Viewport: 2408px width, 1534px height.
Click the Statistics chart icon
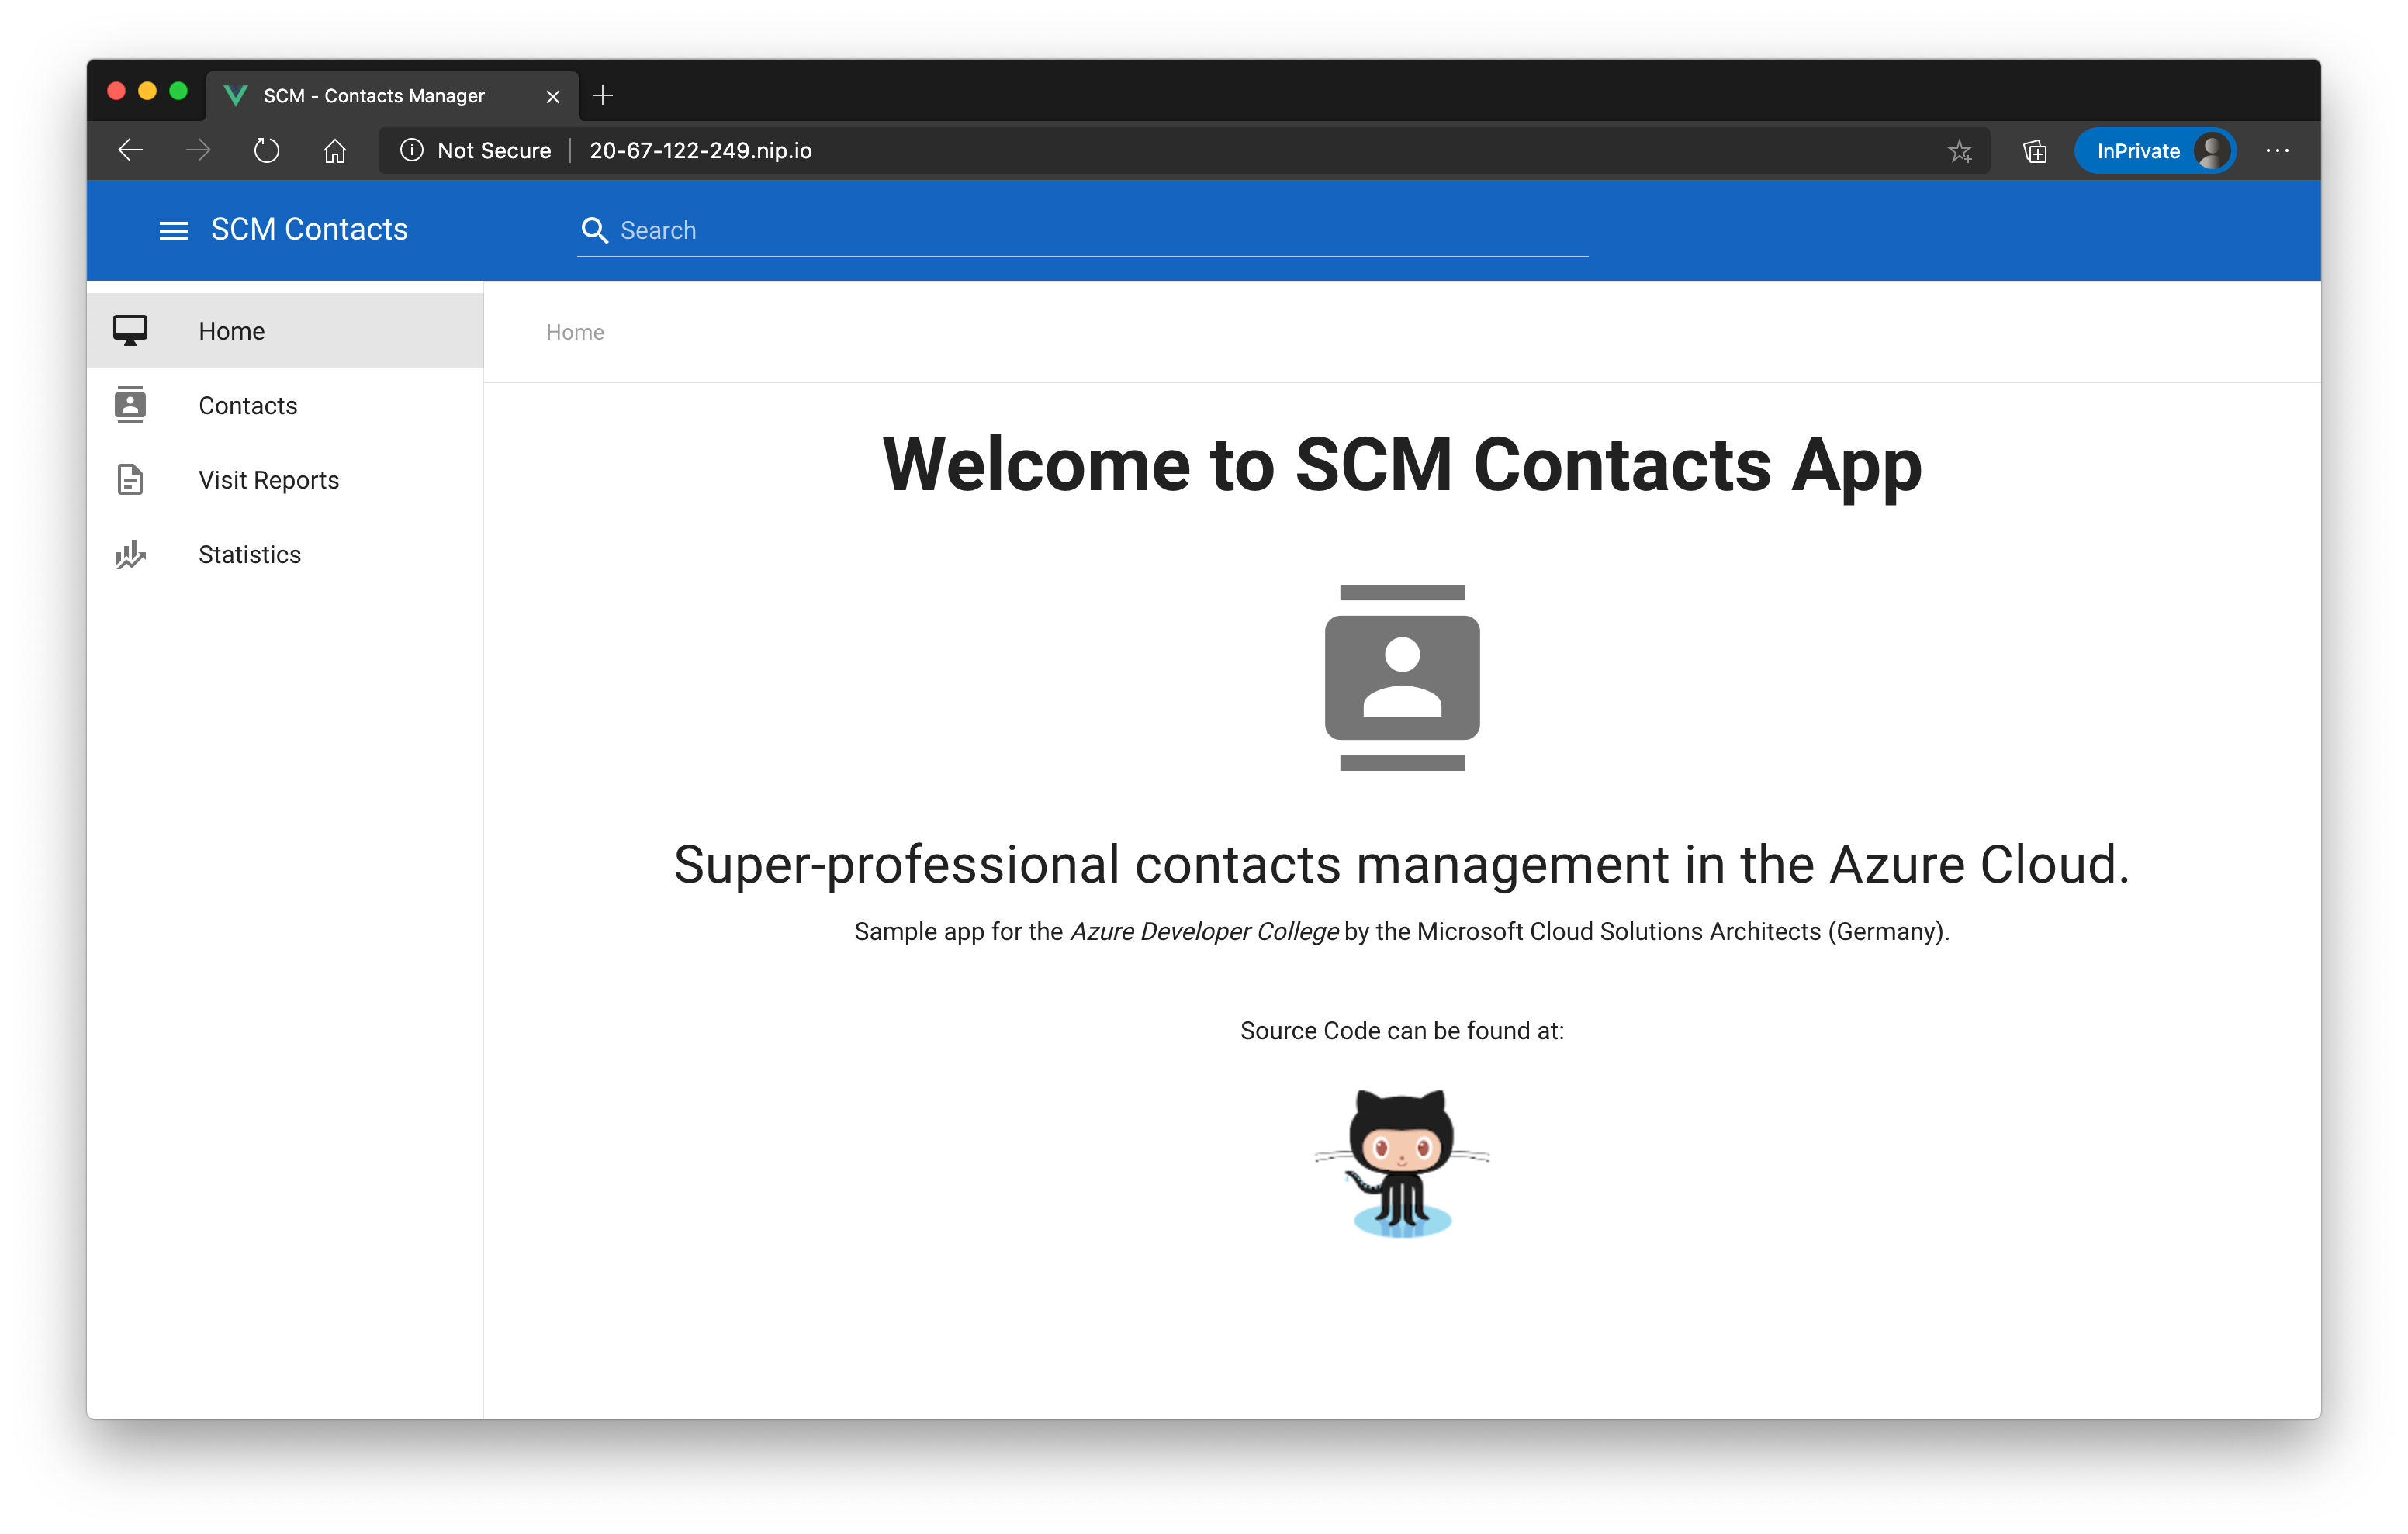[130, 554]
